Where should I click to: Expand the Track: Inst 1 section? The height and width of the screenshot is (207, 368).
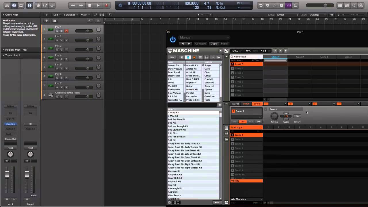tap(3, 55)
